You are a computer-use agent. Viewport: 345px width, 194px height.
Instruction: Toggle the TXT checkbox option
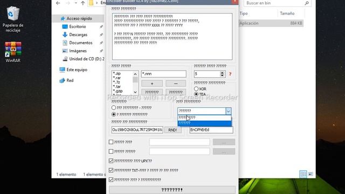point(111,170)
